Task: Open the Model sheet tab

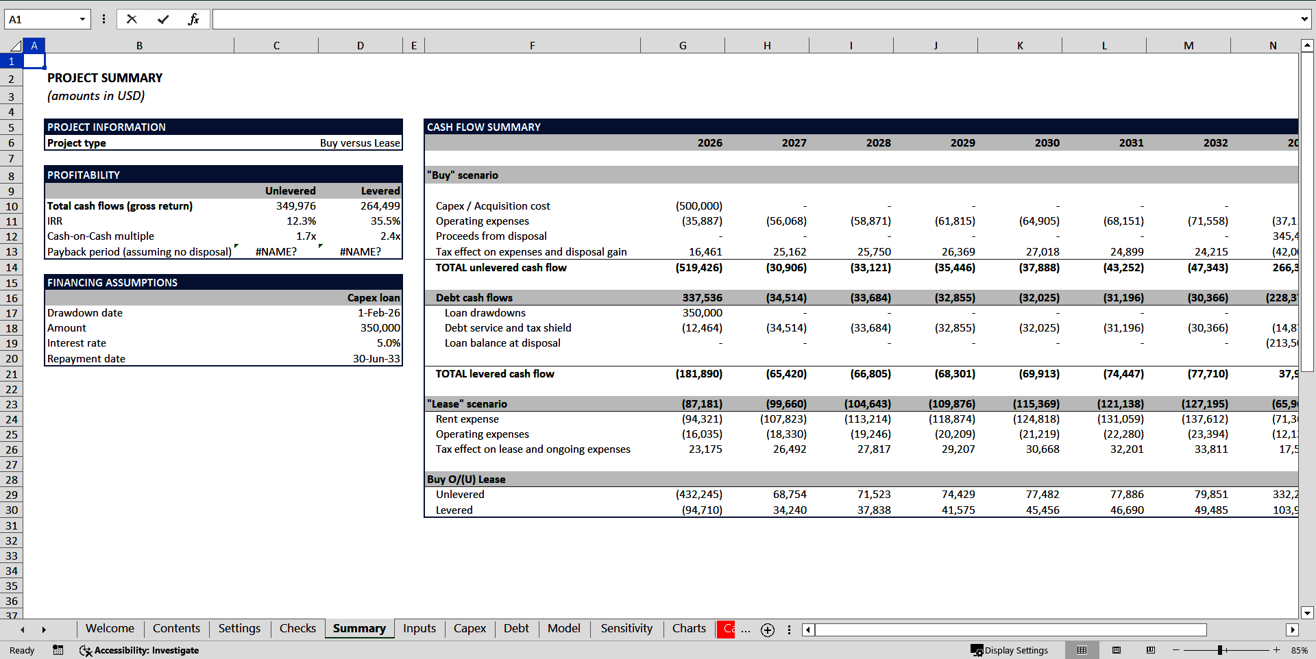Action: [563, 628]
